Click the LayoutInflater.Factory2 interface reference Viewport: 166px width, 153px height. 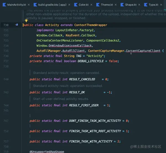click(74, 30)
